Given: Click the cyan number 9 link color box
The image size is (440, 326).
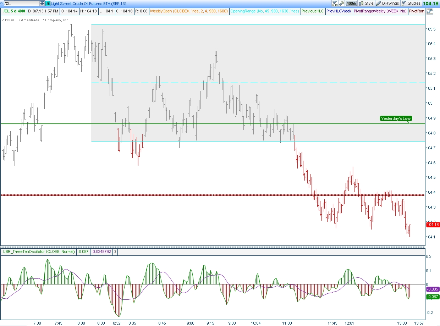Looking at the screenshot, I should [48, 3].
